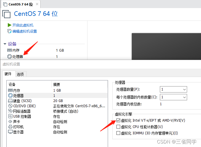This screenshot has height=147, width=201.
Task: Uncheck 虚拟化 Intel VT-x/EPT 或 AMD-V/RVI
Action: (118, 120)
